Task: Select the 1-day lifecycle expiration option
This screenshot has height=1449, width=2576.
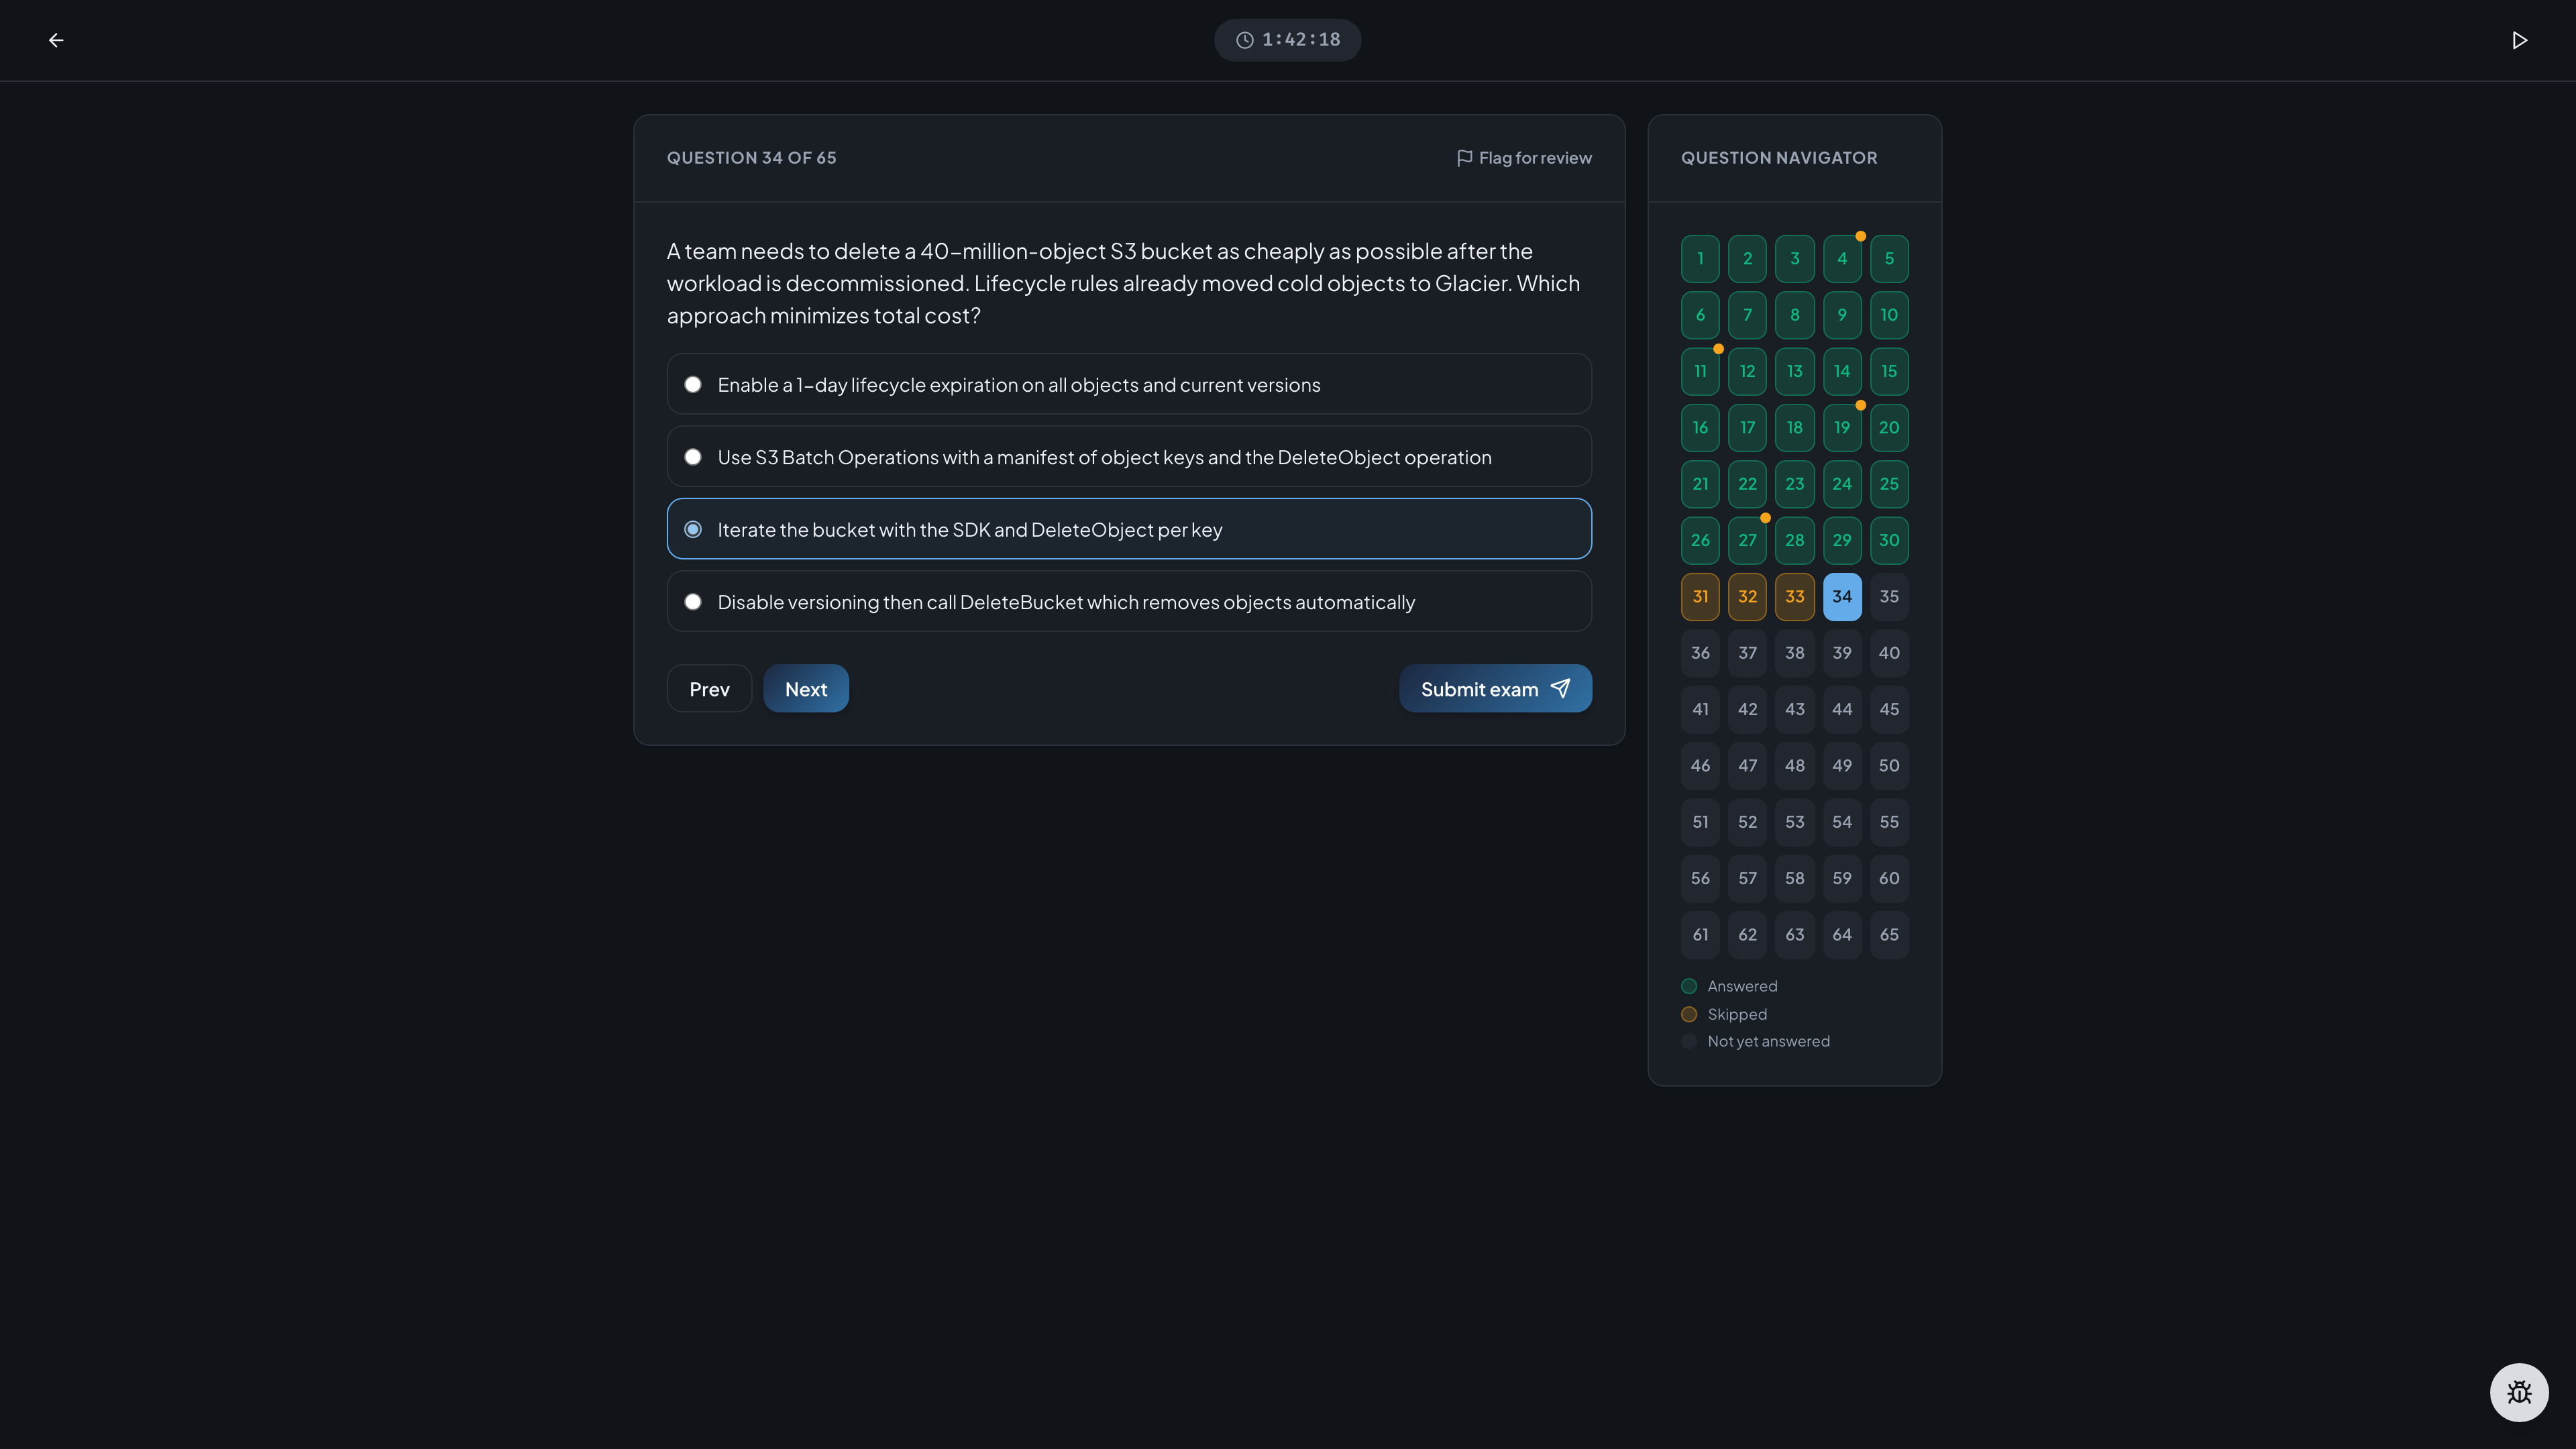Action: point(1129,384)
